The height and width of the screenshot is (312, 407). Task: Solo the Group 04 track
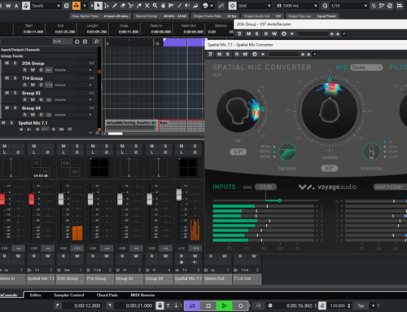(x=15, y=108)
